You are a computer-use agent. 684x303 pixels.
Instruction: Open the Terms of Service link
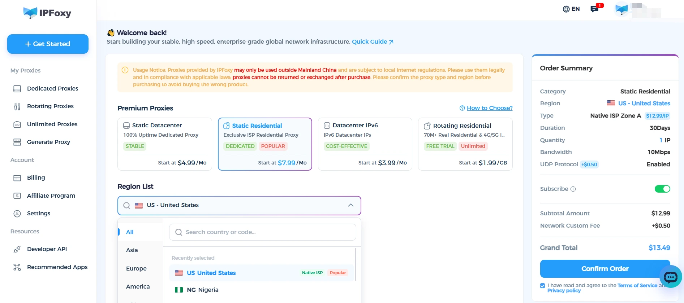pyautogui.click(x=637, y=286)
